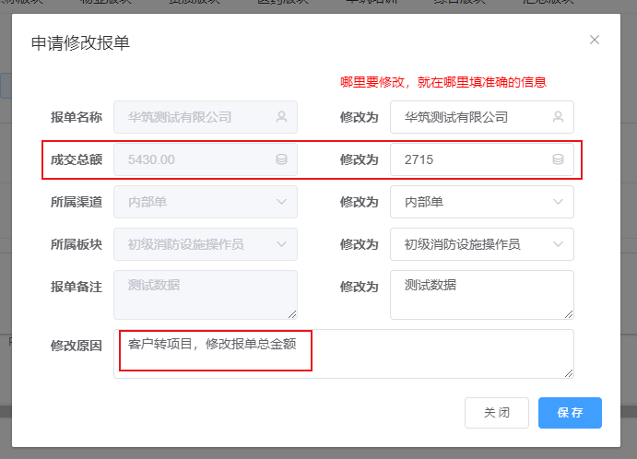Screen dimensions: 637x459
Task: Click into the 2715 amount input
Action: tap(470, 159)
